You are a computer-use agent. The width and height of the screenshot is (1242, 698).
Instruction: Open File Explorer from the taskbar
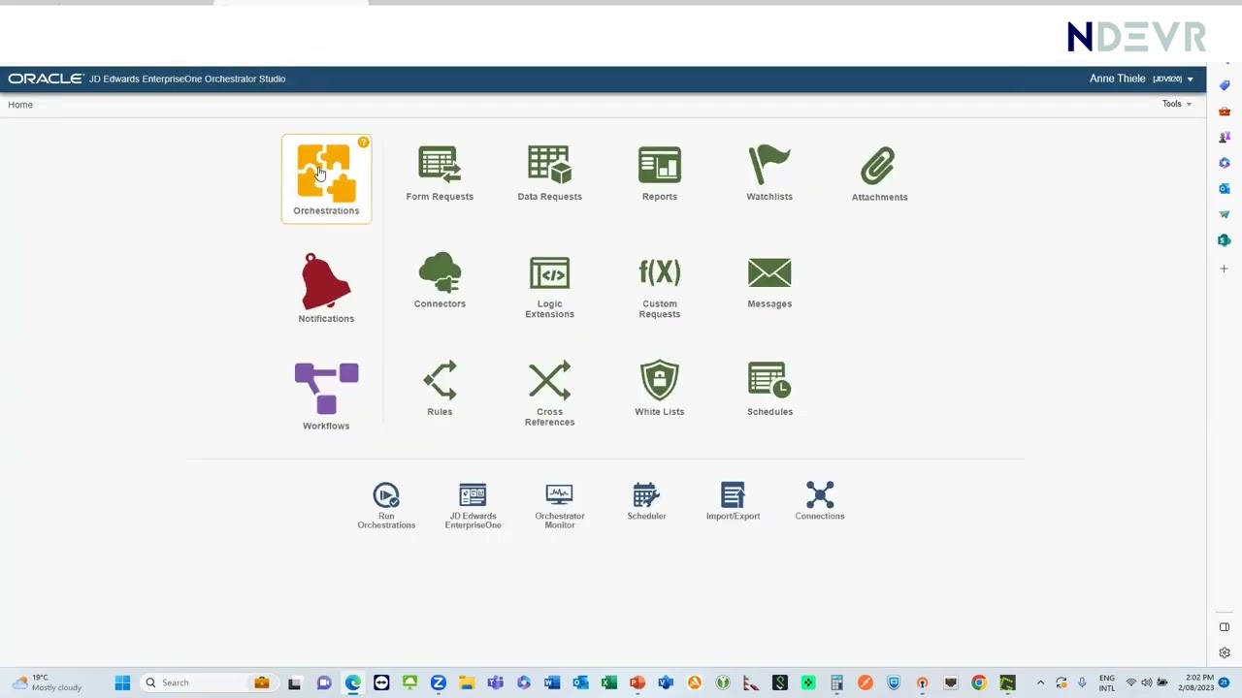point(467,682)
